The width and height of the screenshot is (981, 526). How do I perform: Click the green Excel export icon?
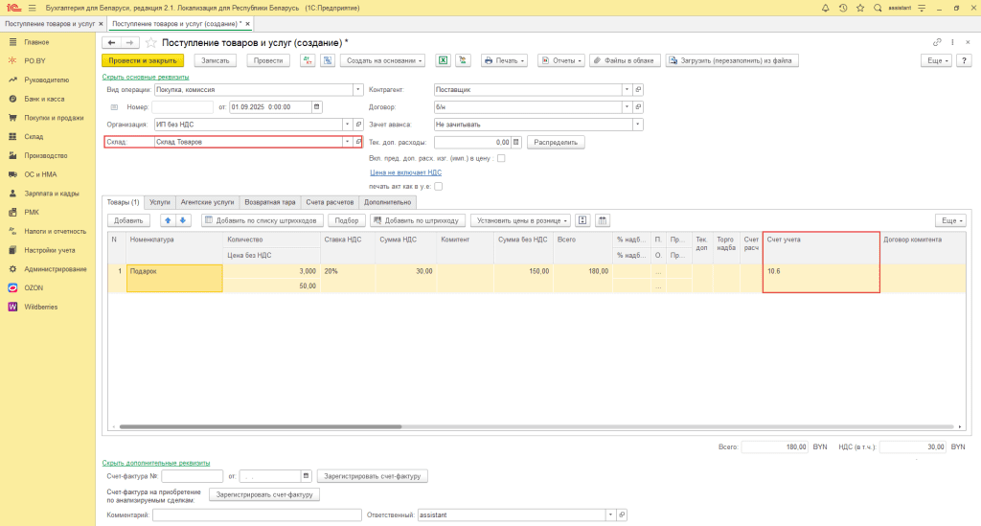click(x=443, y=60)
